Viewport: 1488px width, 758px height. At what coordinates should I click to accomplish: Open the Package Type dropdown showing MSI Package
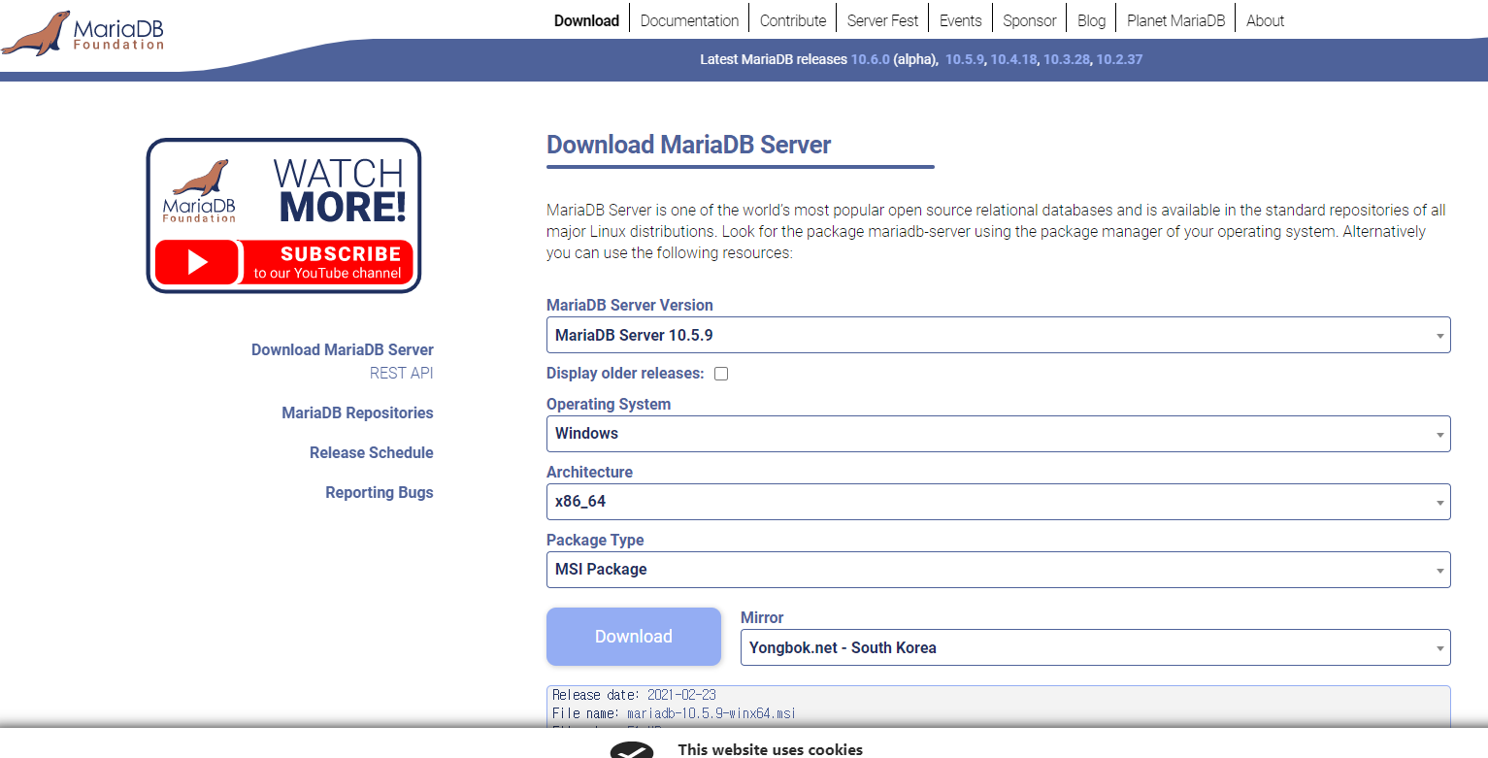[998, 570]
